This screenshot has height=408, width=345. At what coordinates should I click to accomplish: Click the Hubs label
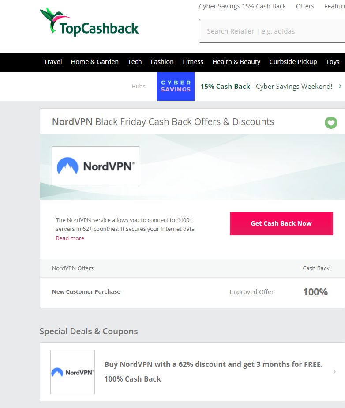[x=139, y=87]
